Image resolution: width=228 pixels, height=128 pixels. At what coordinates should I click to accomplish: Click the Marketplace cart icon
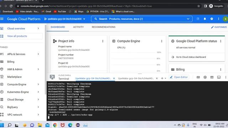pyautogui.click(x=2, y=77)
